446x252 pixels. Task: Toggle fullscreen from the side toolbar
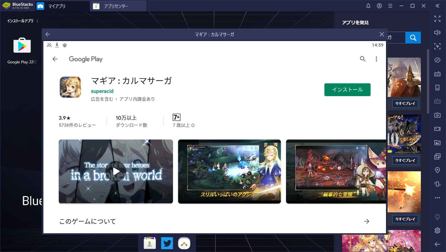[x=437, y=19]
